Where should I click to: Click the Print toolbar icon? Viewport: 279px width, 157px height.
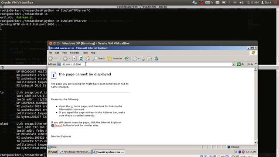tap(143, 58)
